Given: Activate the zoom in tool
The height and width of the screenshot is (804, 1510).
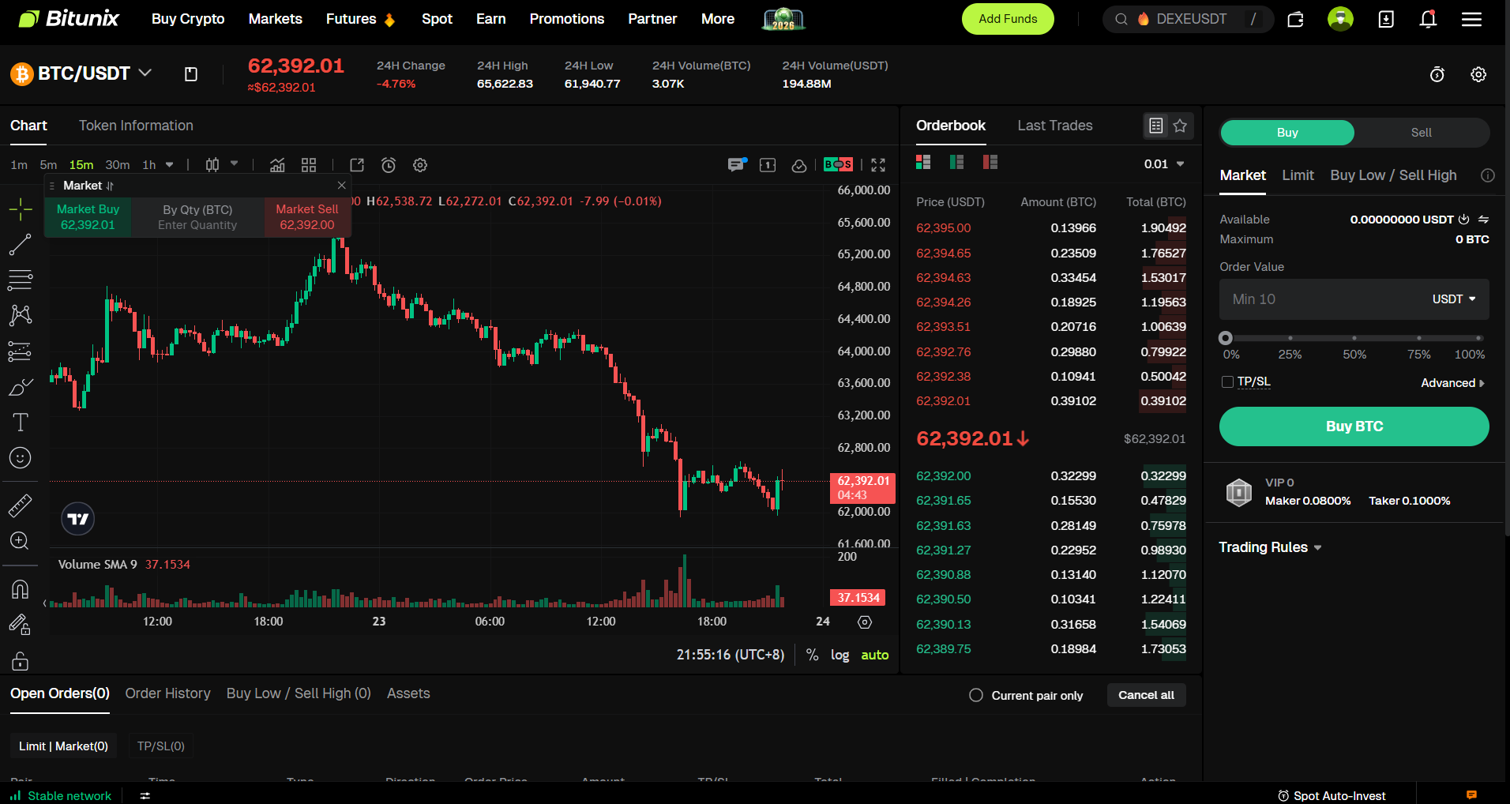Looking at the screenshot, I should pos(21,541).
